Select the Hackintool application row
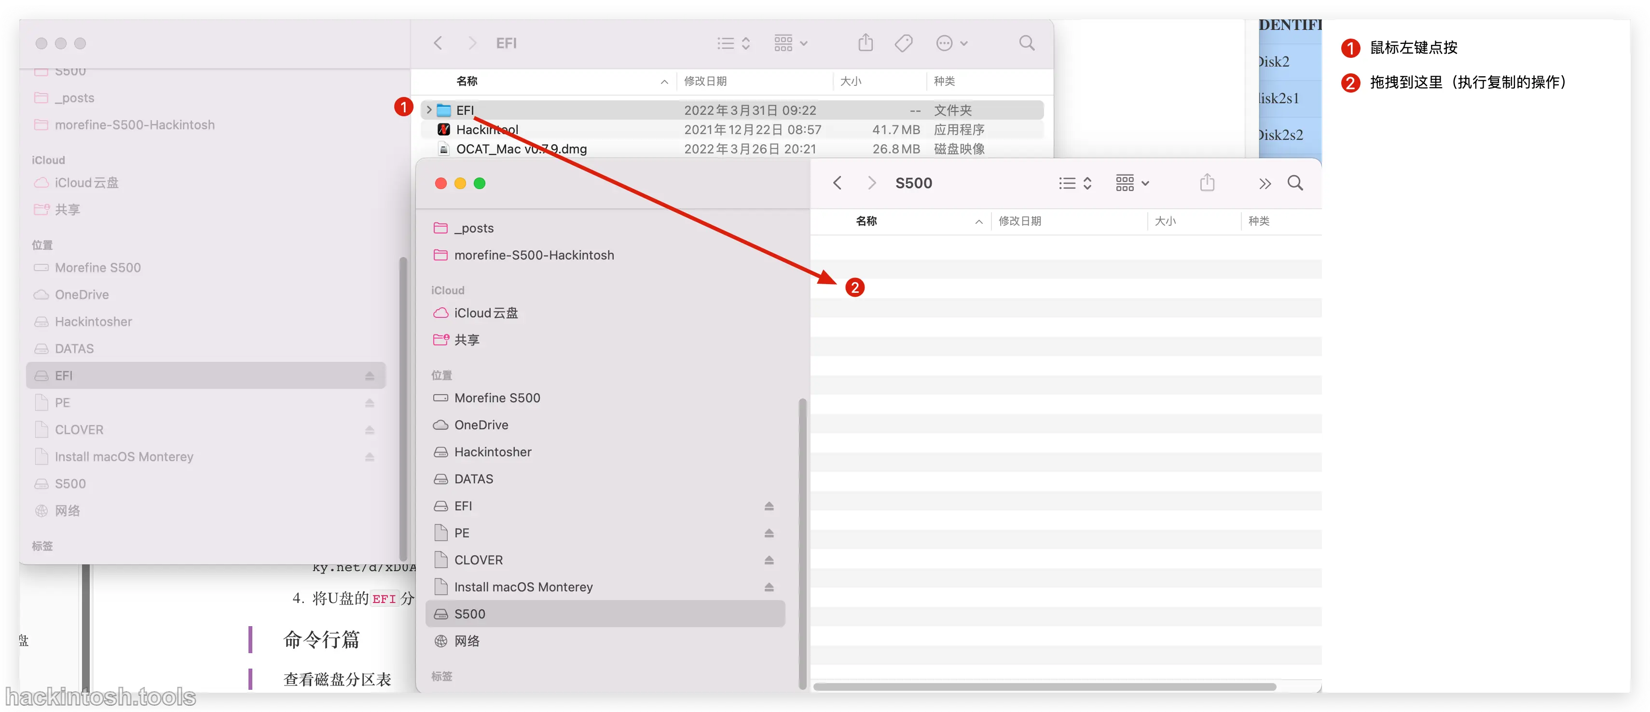 pyautogui.click(x=732, y=129)
